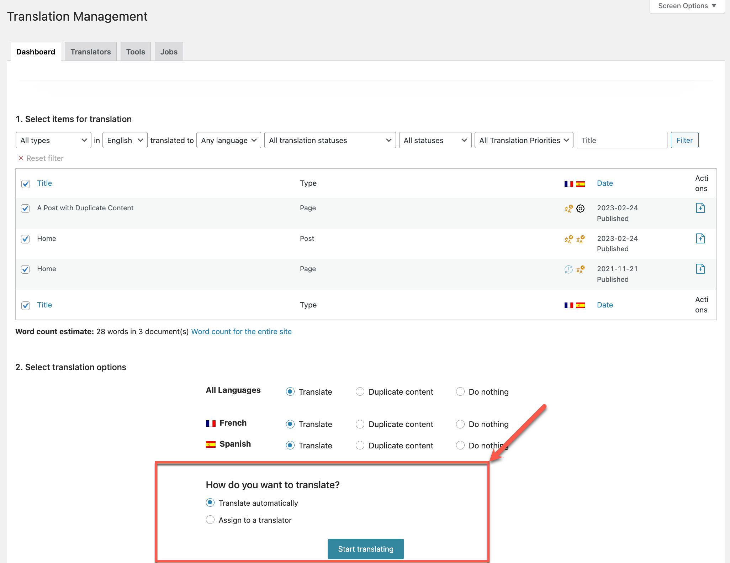Type a title in the Title filter field
Screen dimensions: 730x563
coord(621,140)
